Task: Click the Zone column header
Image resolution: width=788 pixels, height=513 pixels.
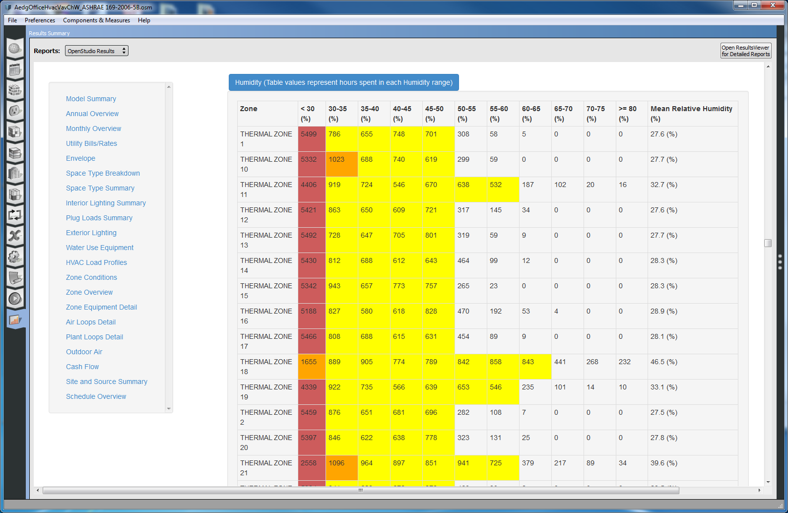Action: click(x=267, y=114)
